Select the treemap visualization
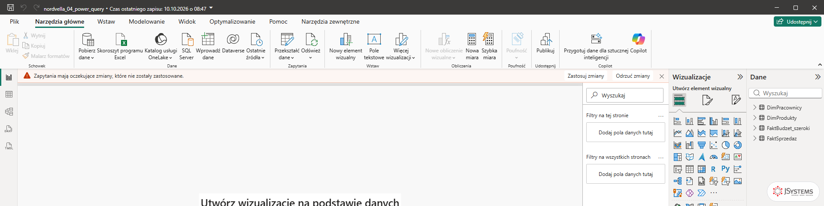Screen dimensions: 824x206 pos(678,157)
